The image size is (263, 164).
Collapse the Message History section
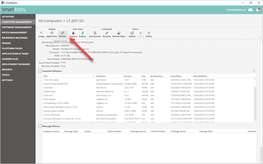click(x=40, y=126)
